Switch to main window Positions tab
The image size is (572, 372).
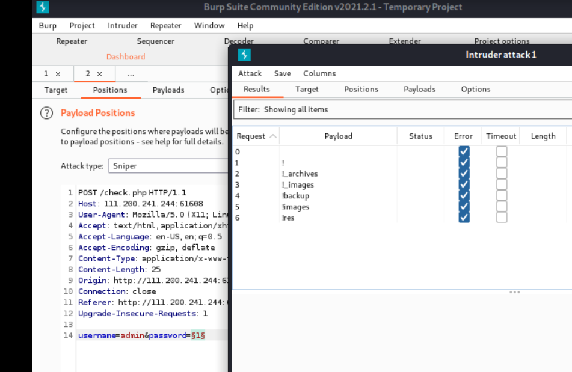click(110, 90)
